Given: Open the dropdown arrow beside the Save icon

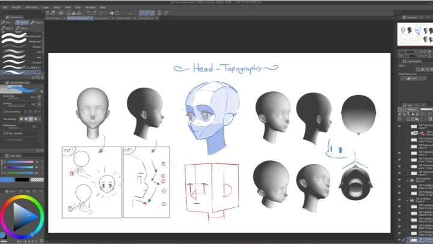Looking at the screenshot, I should point(82,13).
